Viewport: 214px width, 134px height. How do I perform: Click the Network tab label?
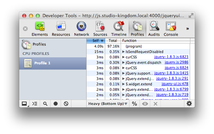click(x=81, y=34)
